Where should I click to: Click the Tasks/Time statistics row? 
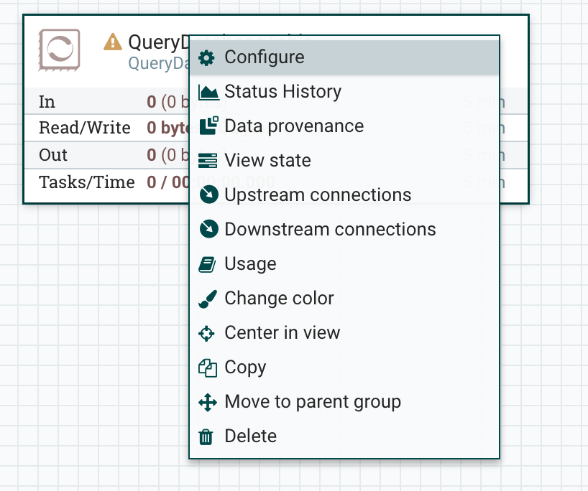(x=86, y=182)
